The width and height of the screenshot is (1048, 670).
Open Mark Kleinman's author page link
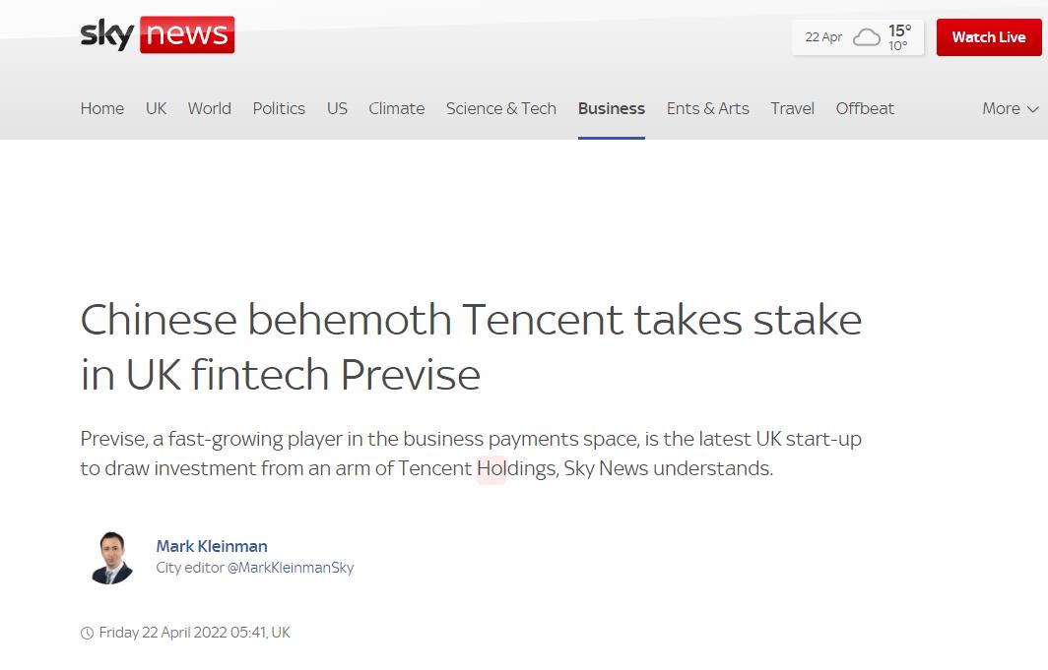coord(212,546)
